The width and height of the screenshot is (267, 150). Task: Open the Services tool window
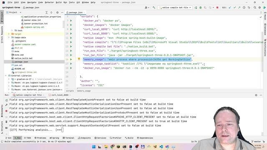coord(100,138)
